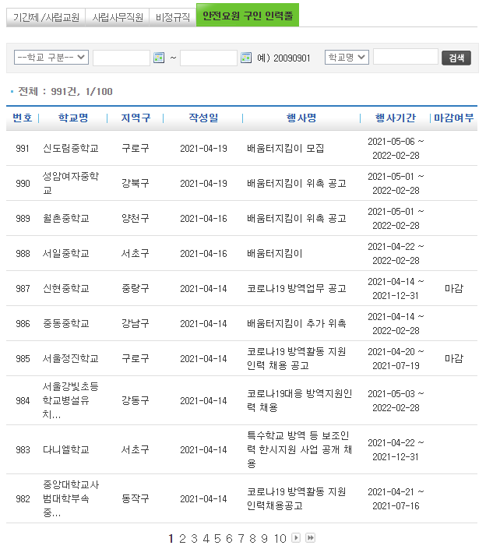Jump to last page double-arrow icon
Image resolution: width=500 pixels, height=549 pixels.
pyautogui.click(x=310, y=538)
